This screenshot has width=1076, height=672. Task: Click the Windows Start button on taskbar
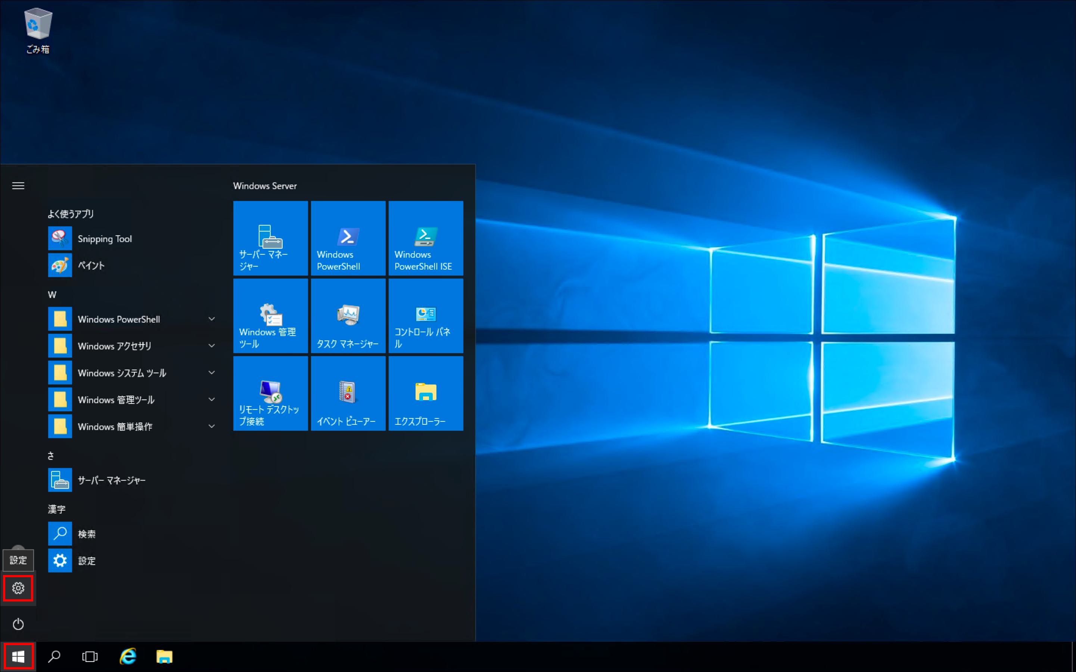click(18, 656)
